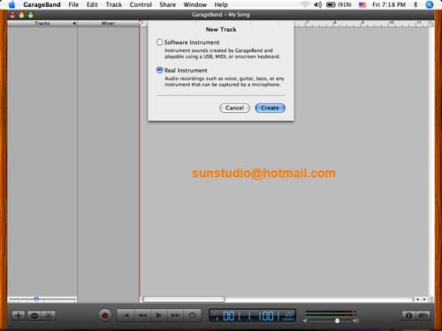The height and width of the screenshot is (331, 442).
Task: Open the Apple menu
Action: tap(12, 4)
